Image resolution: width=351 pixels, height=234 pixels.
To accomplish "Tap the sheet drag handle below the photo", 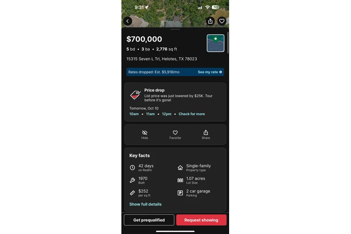I will [175, 29].
